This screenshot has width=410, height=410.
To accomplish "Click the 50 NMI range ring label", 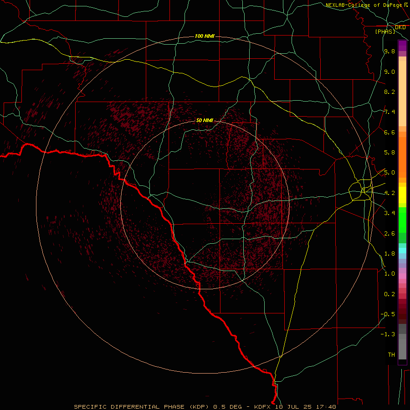I will tap(205, 120).
